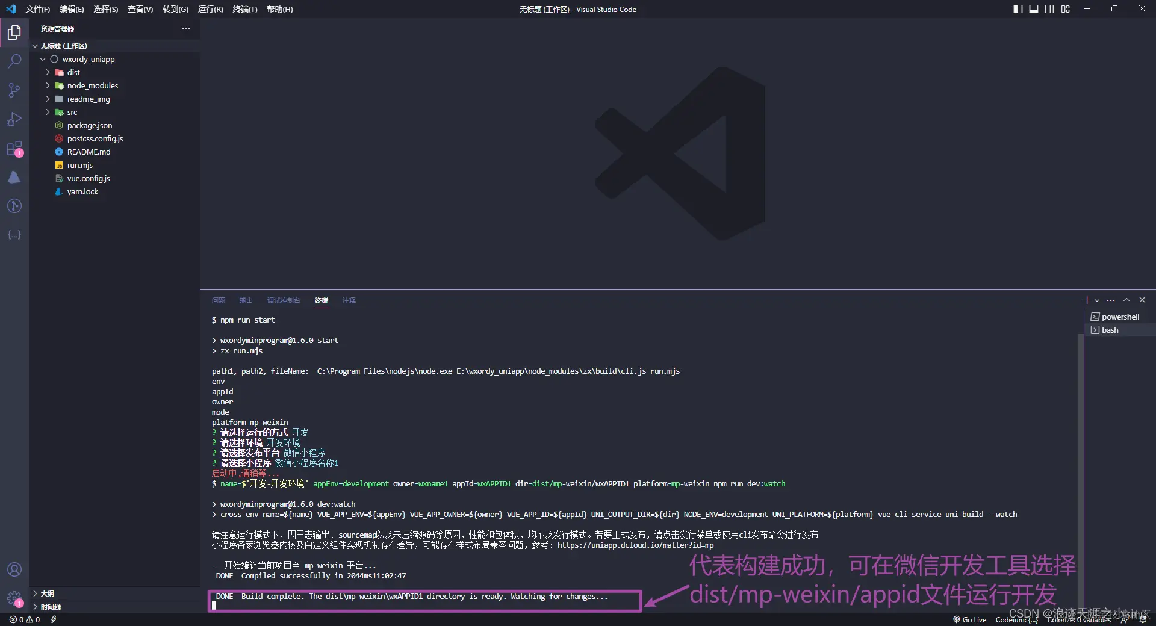The height and width of the screenshot is (626, 1156).
Task: Open the Manage gear icon
Action: click(x=14, y=598)
